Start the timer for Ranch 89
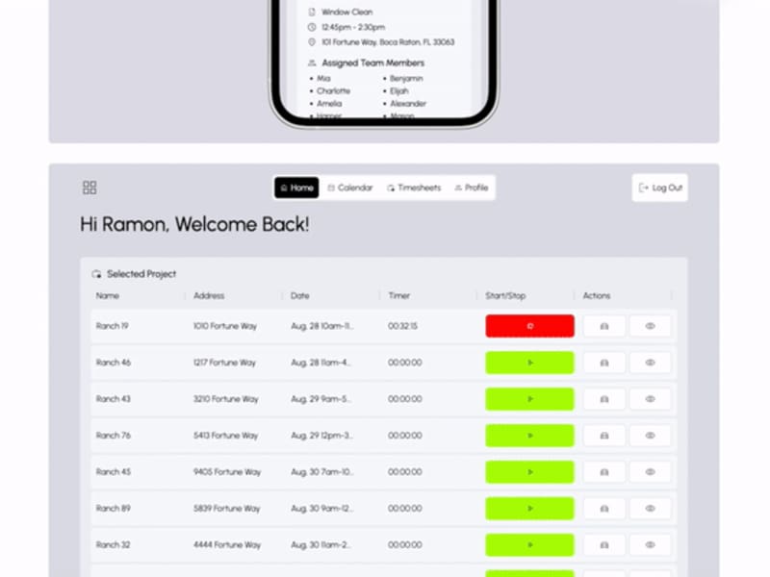This screenshot has height=577, width=770. pyautogui.click(x=530, y=509)
